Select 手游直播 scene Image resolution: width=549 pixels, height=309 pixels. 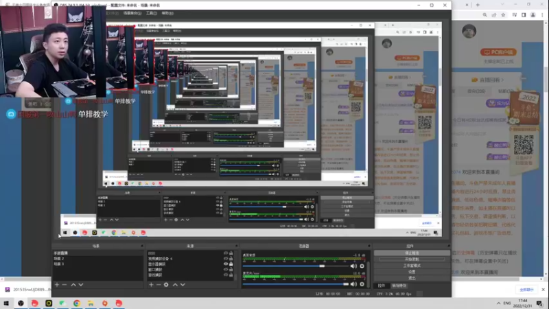pyautogui.click(x=97, y=253)
